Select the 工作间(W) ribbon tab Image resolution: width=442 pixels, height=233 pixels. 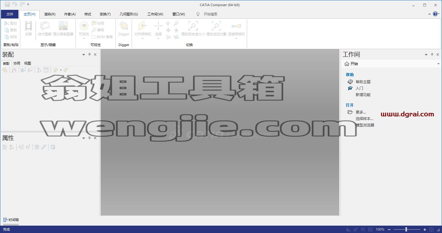[x=155, y=14]
